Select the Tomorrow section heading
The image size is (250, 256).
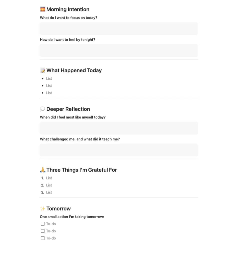pos(58,208)
